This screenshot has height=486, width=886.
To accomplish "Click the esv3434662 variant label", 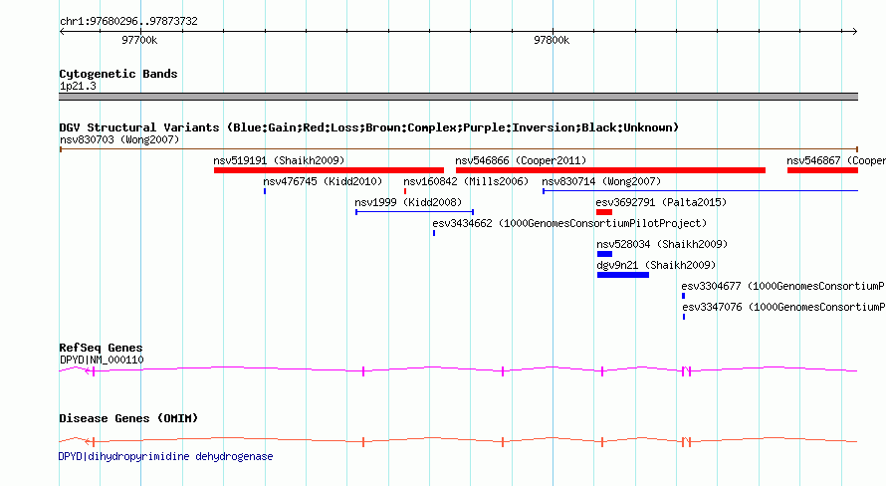I will pyautogui.click(x=569, y=223).
